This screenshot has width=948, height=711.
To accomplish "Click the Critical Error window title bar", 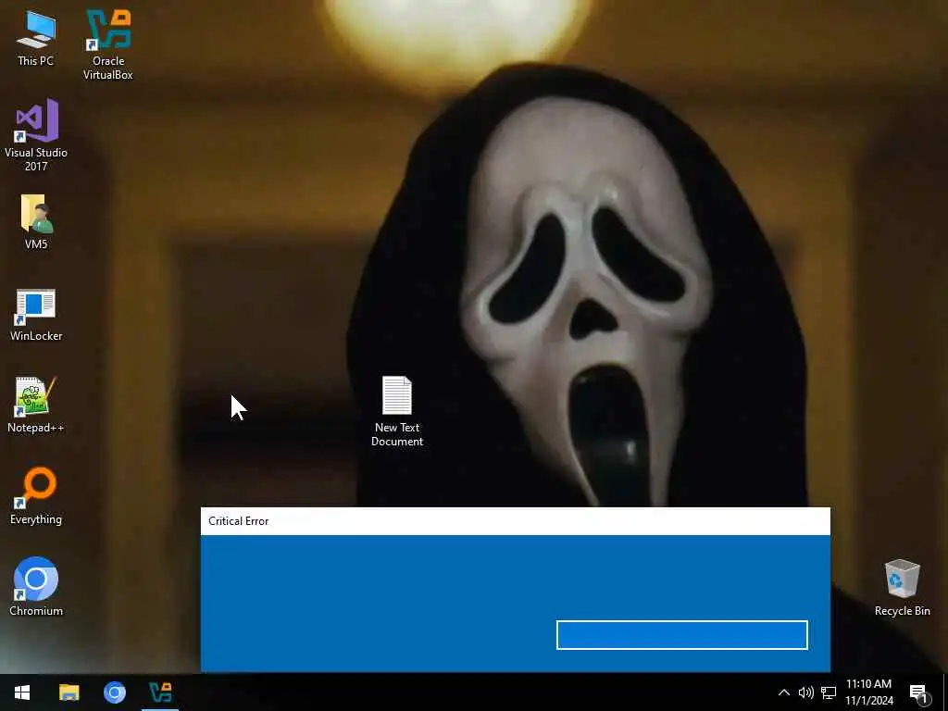I will pos(515,521).
